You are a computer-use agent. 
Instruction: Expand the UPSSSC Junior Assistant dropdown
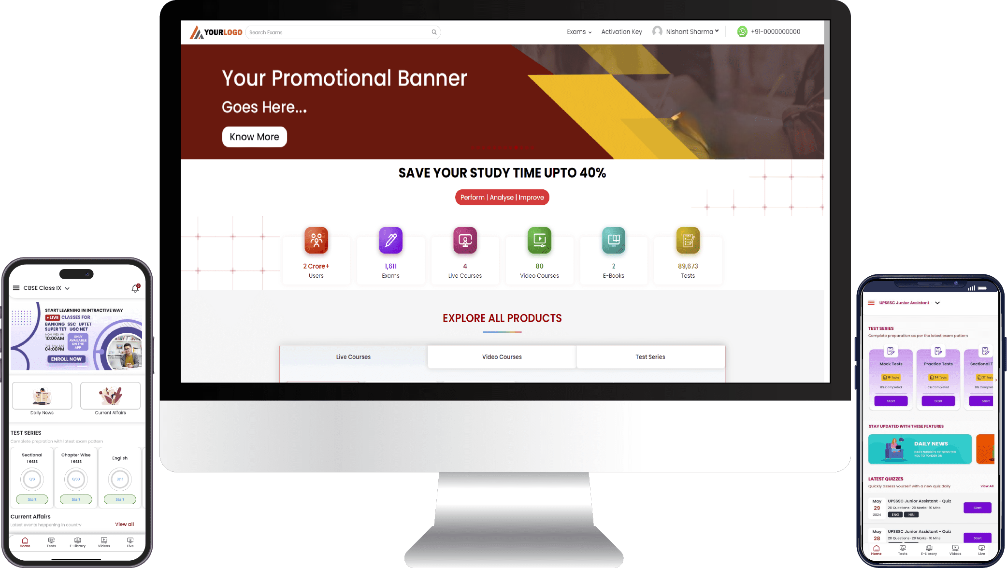[938, 303]
